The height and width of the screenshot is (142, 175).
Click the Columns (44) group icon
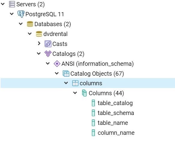84,93
